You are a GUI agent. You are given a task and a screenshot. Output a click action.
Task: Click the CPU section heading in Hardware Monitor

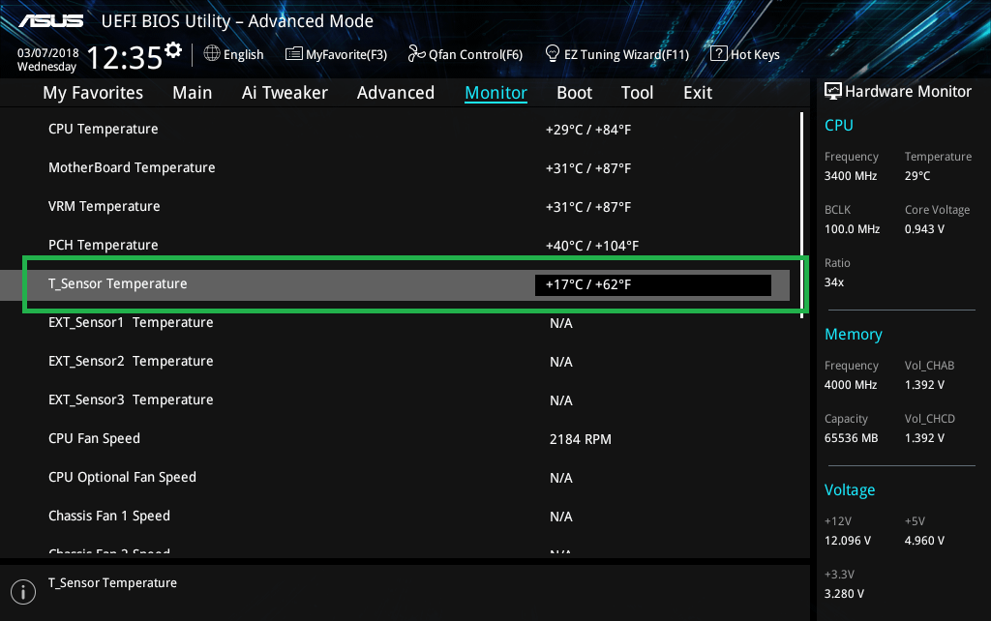[x=839, y=125]
